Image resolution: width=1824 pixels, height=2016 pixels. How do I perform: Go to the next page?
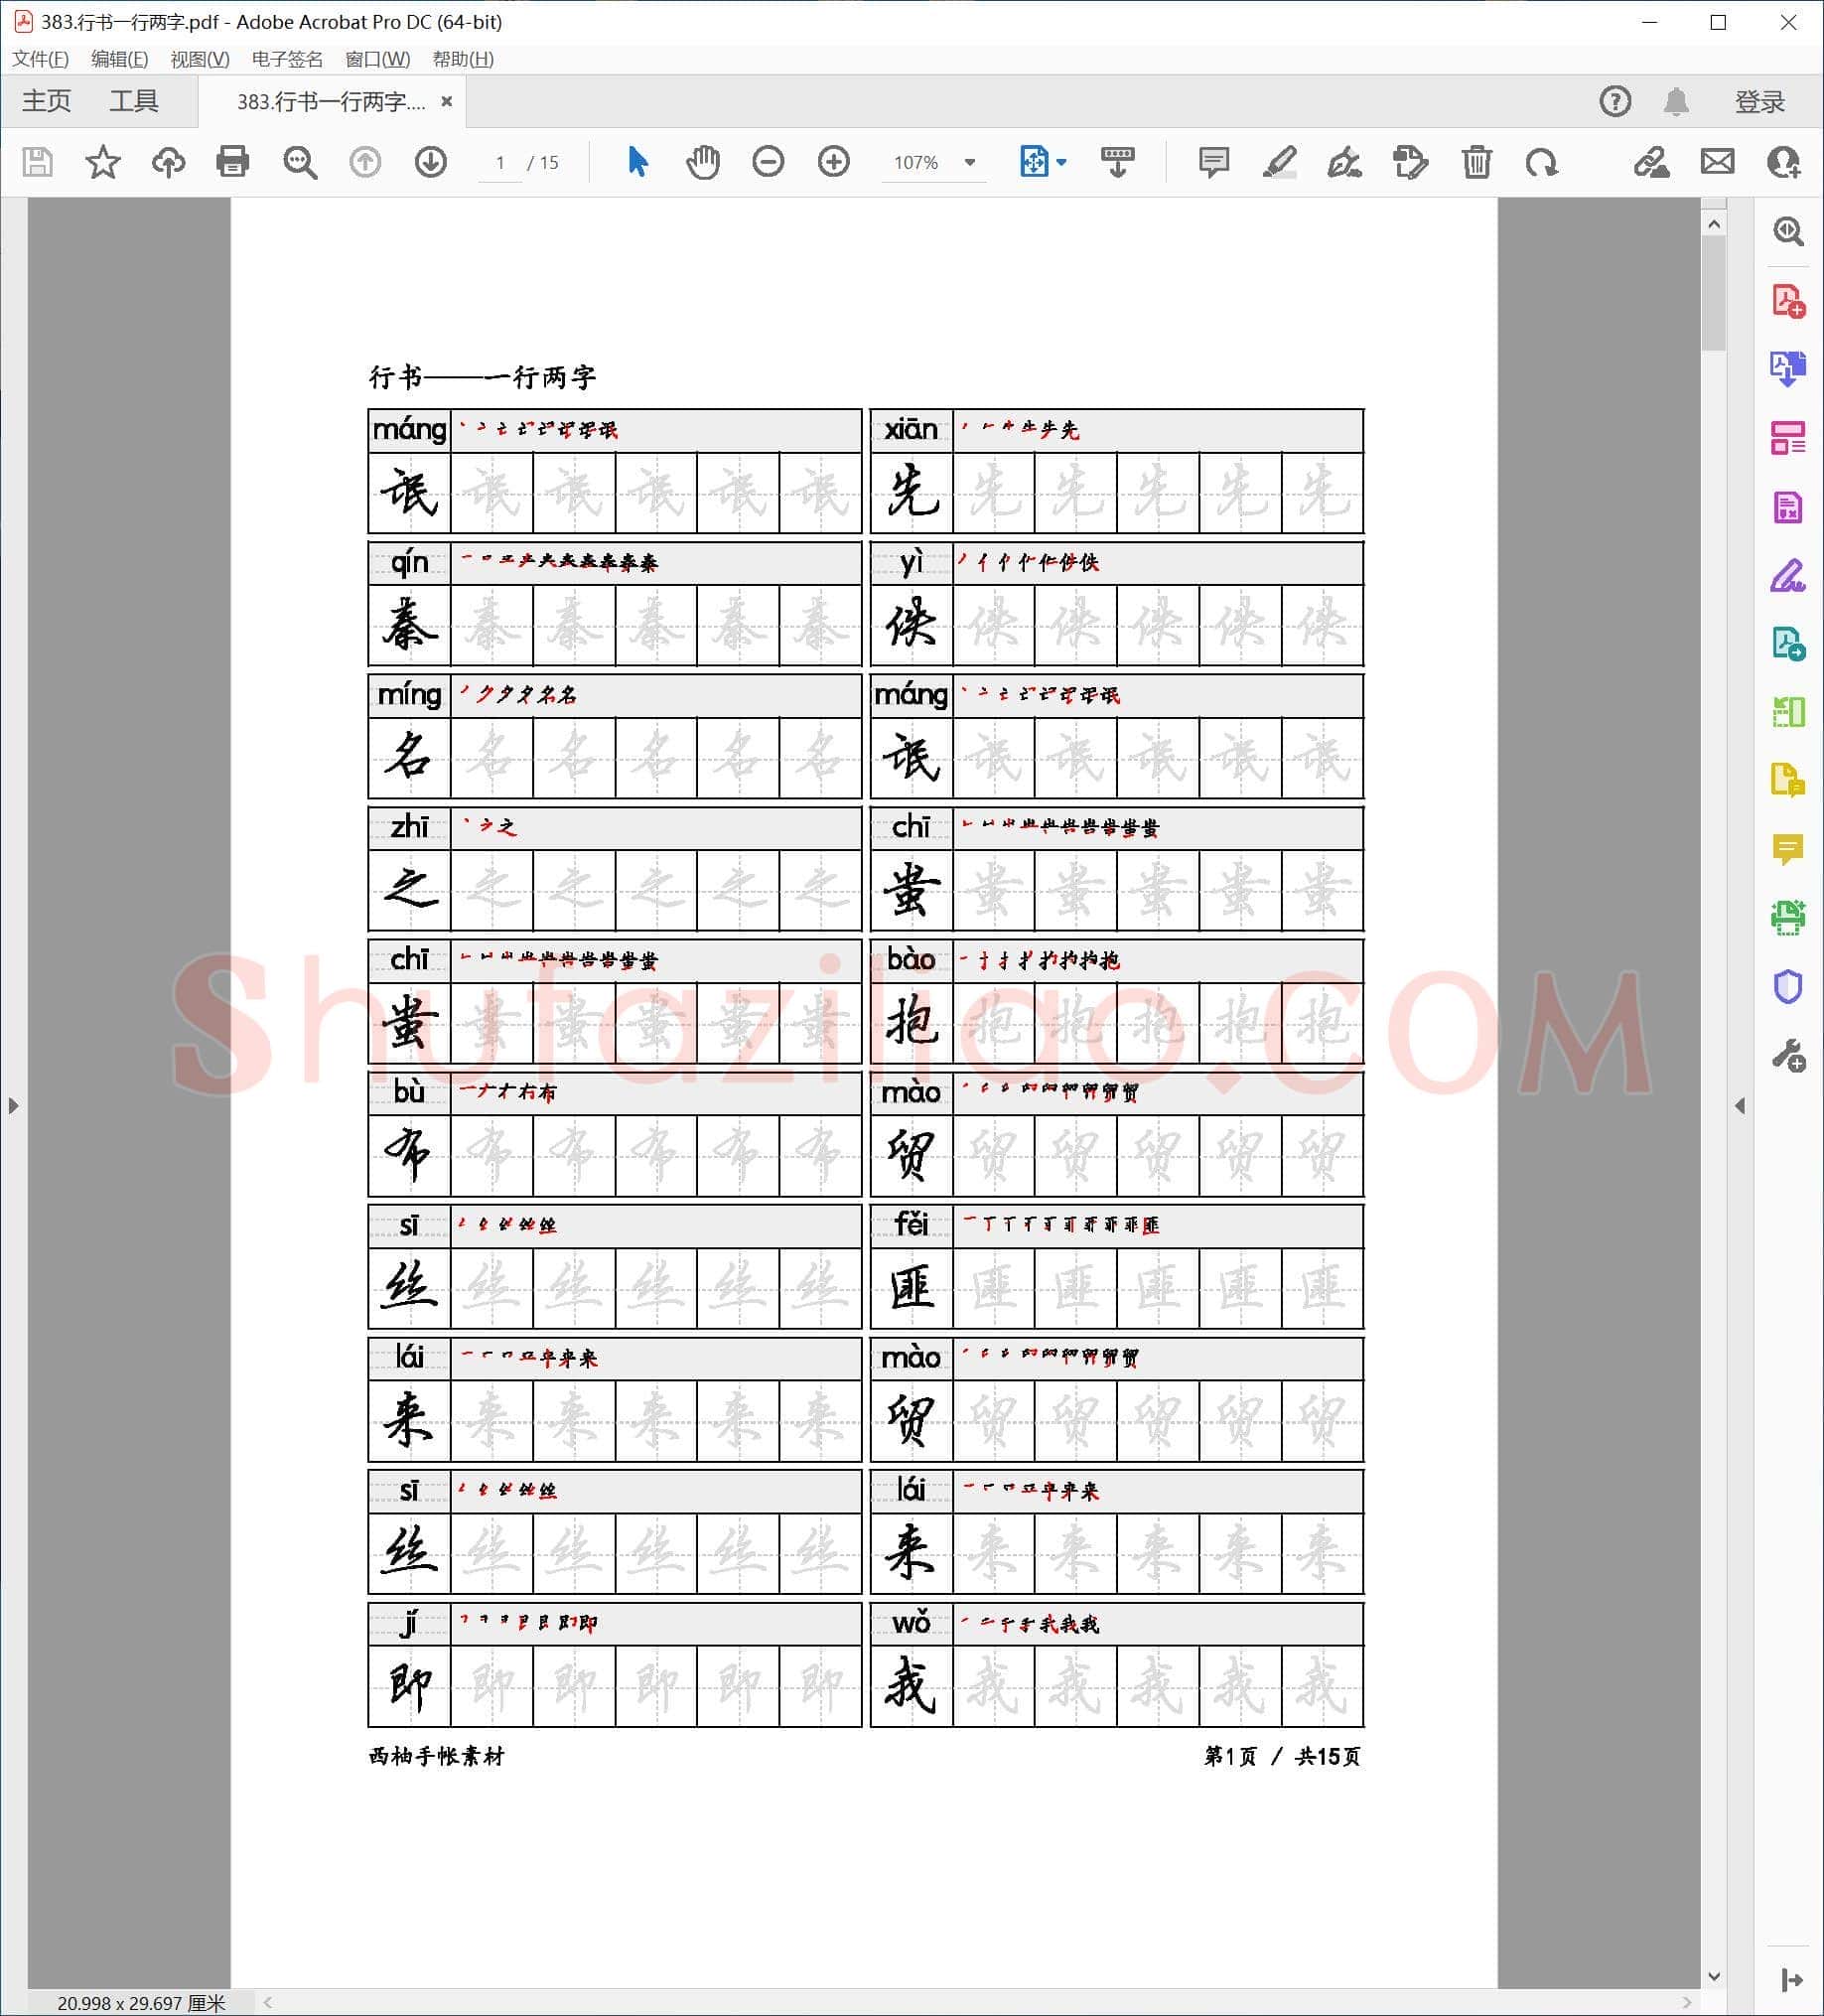(431, 162)
